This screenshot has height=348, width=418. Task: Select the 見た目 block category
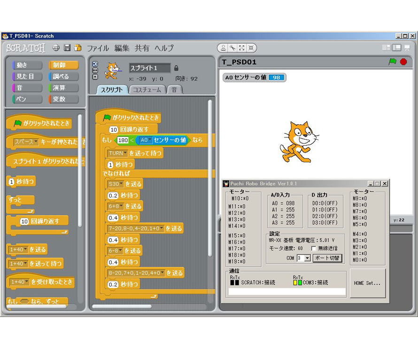coord(27,76)
